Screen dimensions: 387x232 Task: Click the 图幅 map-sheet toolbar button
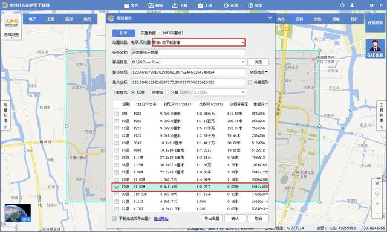(x=336, y=19)
